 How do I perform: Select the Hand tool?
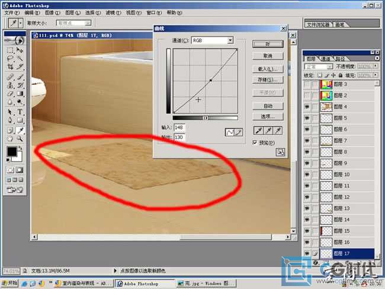point(10,139)
